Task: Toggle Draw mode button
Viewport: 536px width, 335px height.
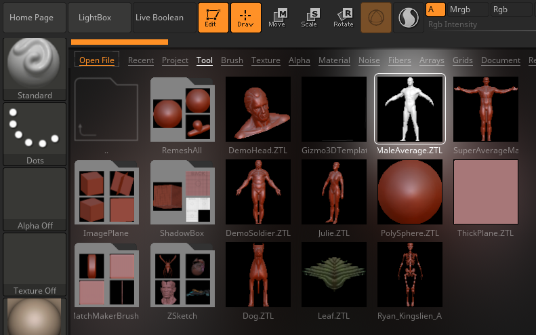Action: pos(246,18)
